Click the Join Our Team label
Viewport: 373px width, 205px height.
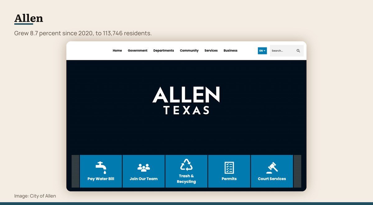(x=144, y=179)
